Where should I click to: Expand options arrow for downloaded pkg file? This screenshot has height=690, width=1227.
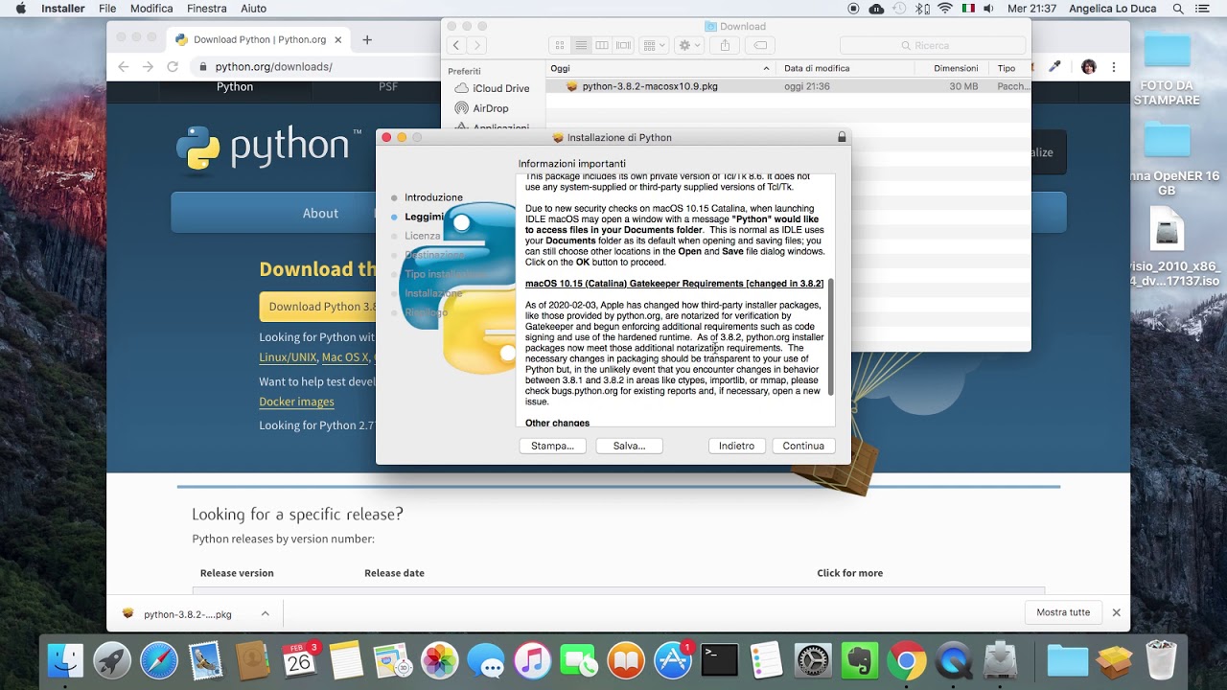pyautogui.click(x=266, y=613)
